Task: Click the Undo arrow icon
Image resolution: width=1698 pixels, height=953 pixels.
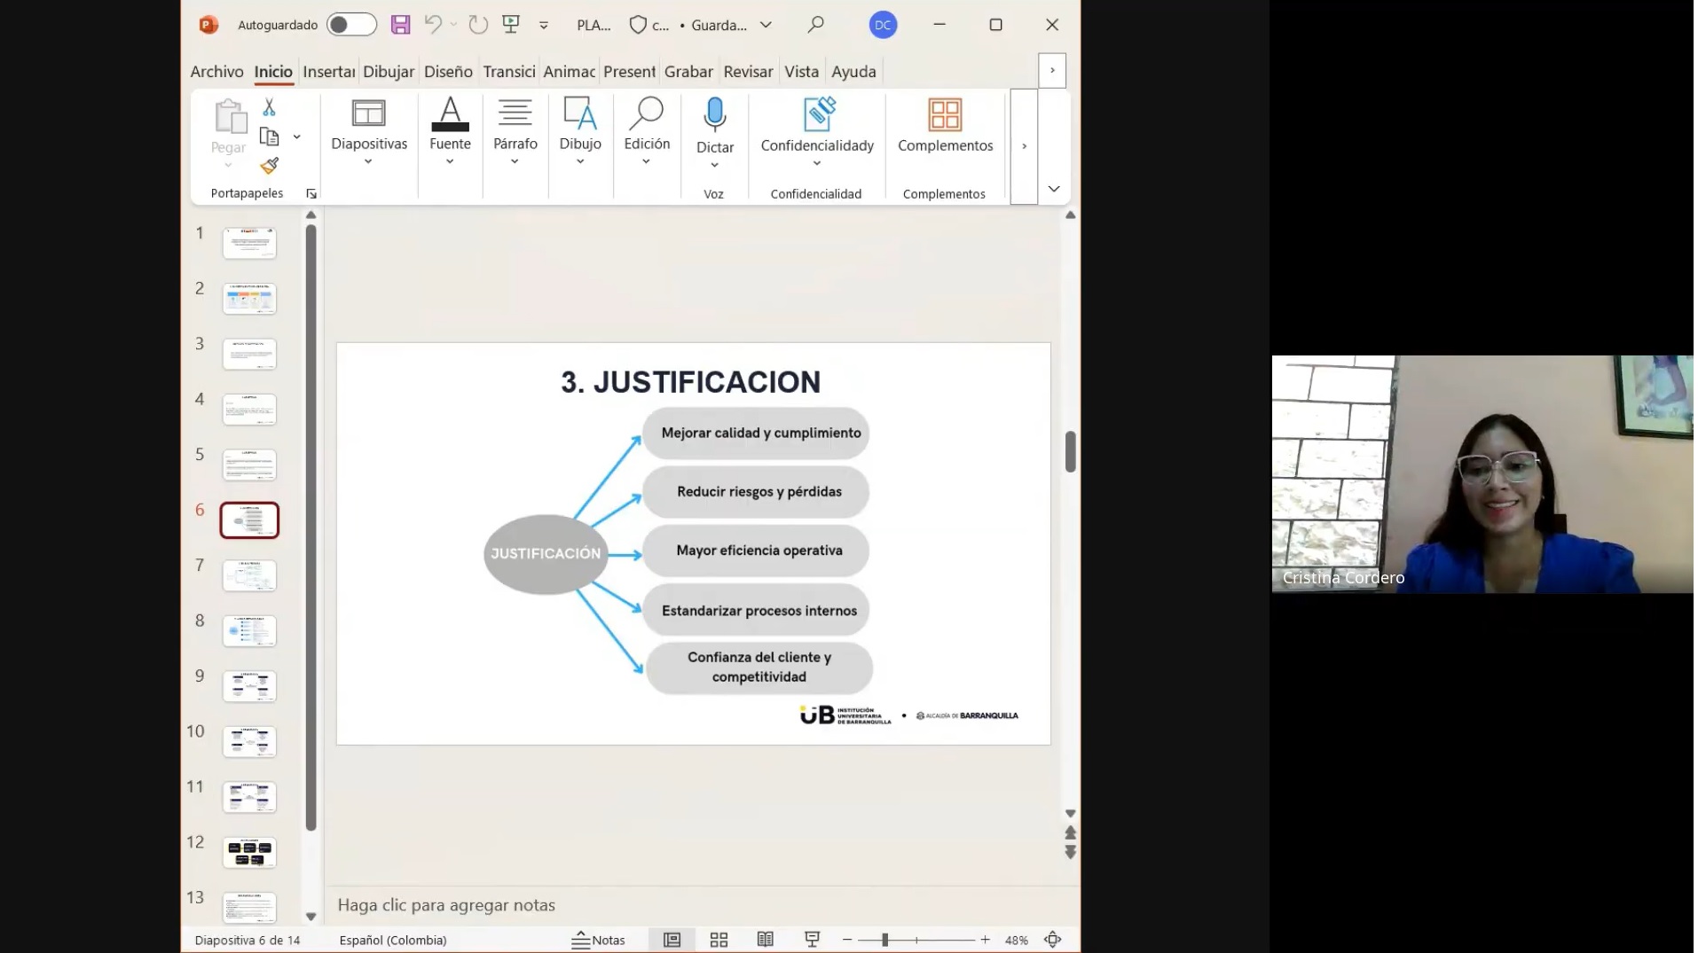Action: pos(432,25)
